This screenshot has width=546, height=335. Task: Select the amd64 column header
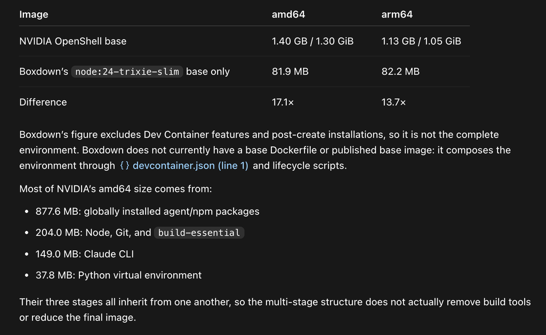288,14
